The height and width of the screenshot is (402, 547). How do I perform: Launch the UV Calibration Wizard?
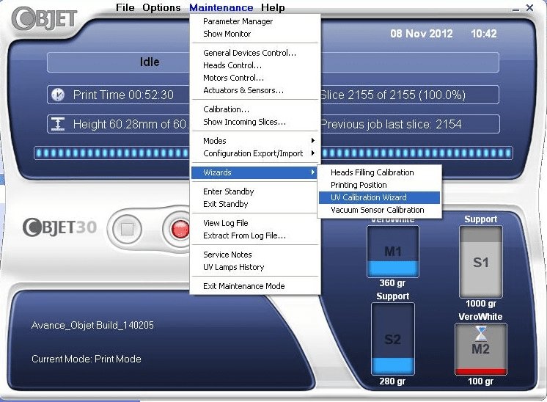[380, 197]
